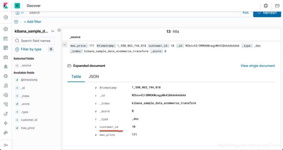The height and width of the screenshot is (150, 283).
Task: Click the Expanded document folder icon
Action: (x=69, y=66)
